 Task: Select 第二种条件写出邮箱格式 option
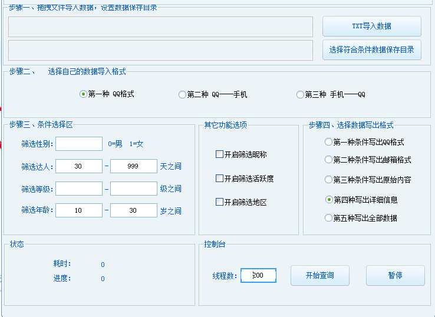(368, 160)
